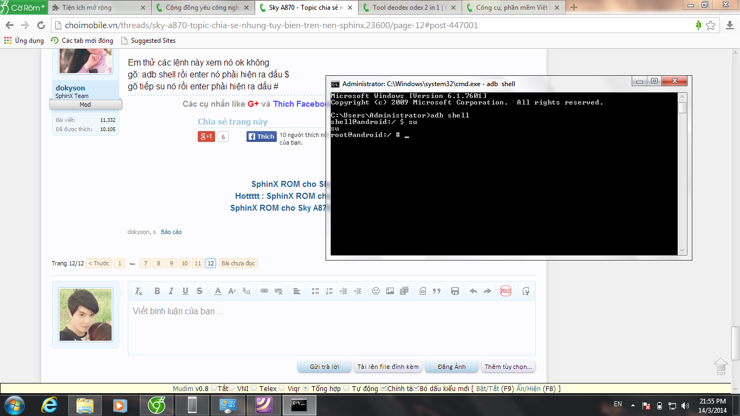Toggle Bold formatting in reply editor
Screen dimensions: 740x416
click(x=157, y=291)
